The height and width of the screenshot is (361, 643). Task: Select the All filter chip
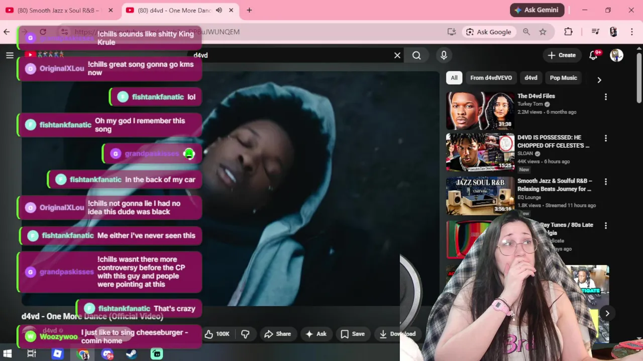454,78
